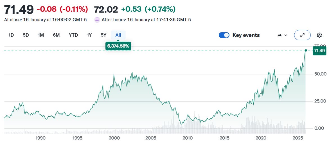Screen dimensions: 329x143
Task: Expand the chart to full screen
Action: click(x=302, y=35)
